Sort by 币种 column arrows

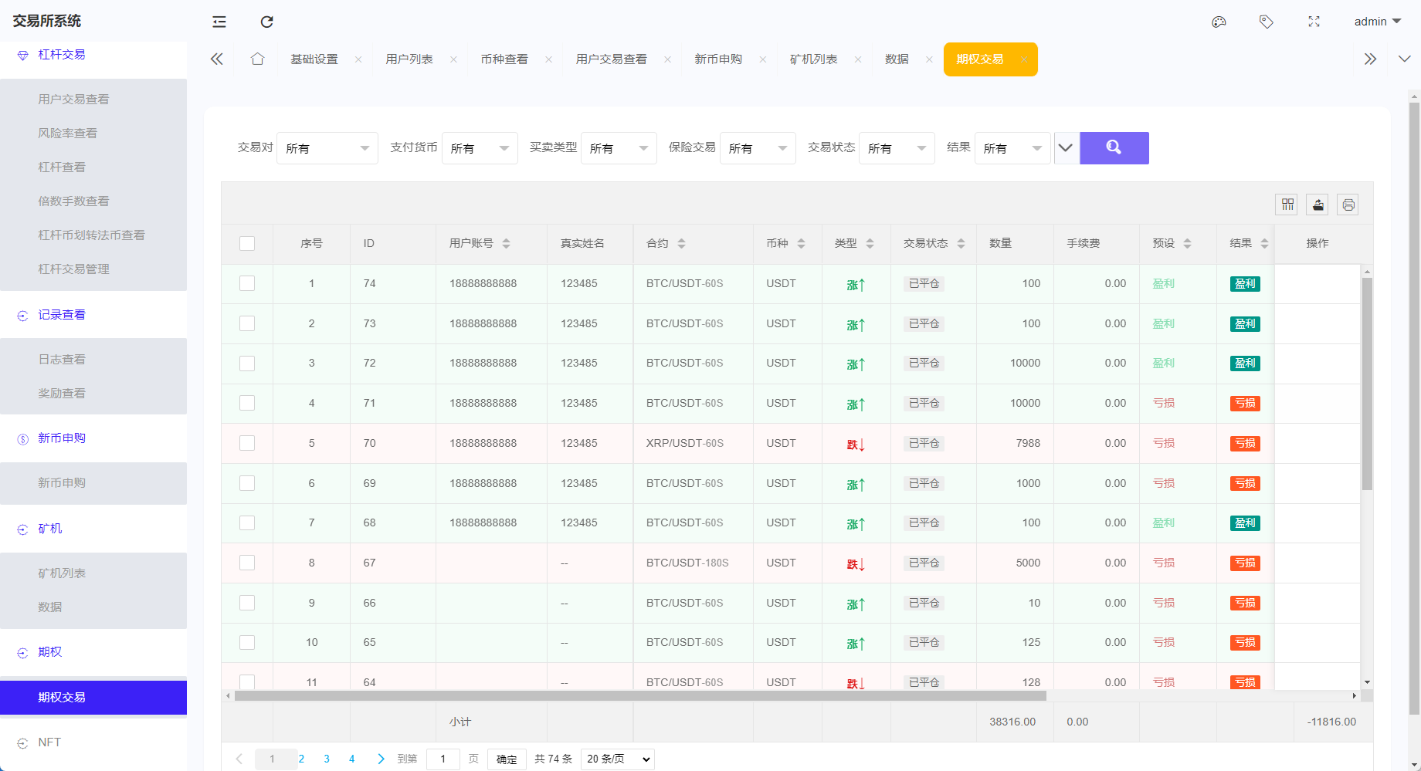[802, 244]
